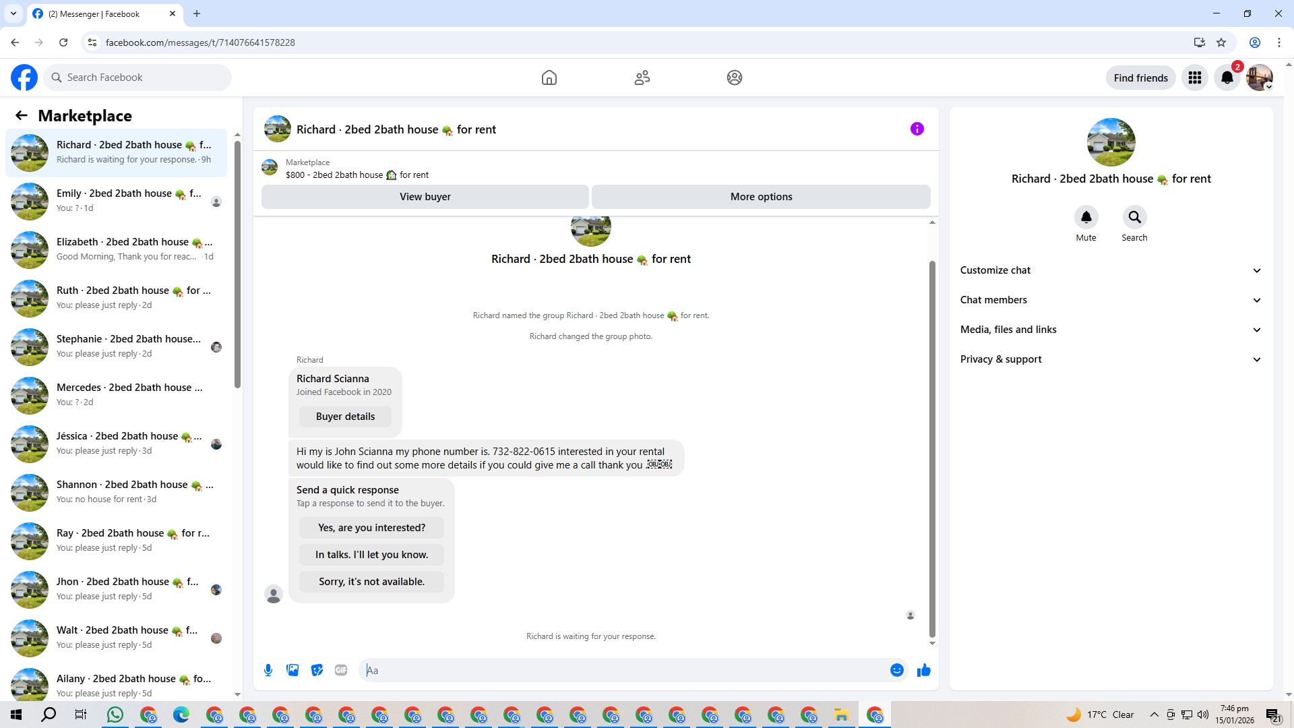Send the quick response "Sorry, it's not available."
Screen dimensions: 1294x728
tap(371, 582)
